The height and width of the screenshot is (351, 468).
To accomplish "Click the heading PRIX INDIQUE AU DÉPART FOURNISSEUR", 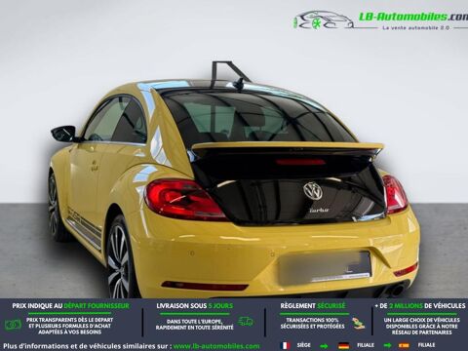I will 71,306.
